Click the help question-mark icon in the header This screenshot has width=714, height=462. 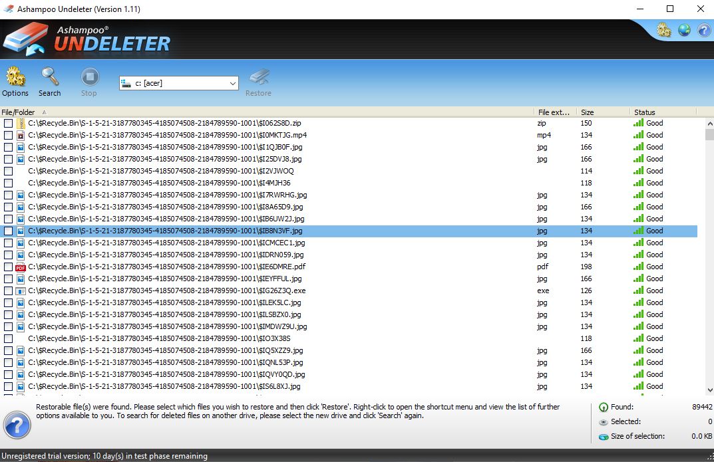[x=703, y=30]
